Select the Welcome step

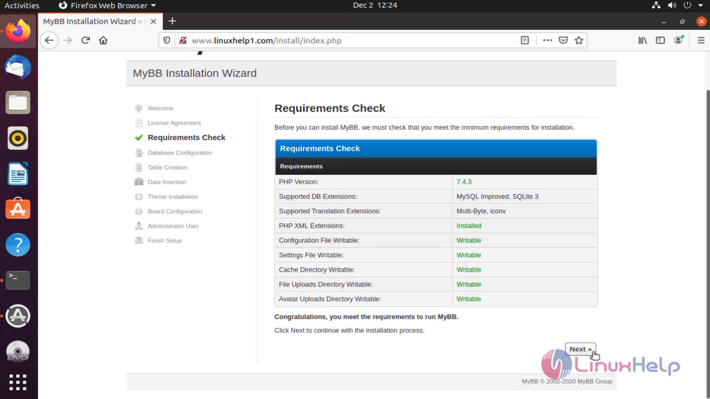click(160, 108)
